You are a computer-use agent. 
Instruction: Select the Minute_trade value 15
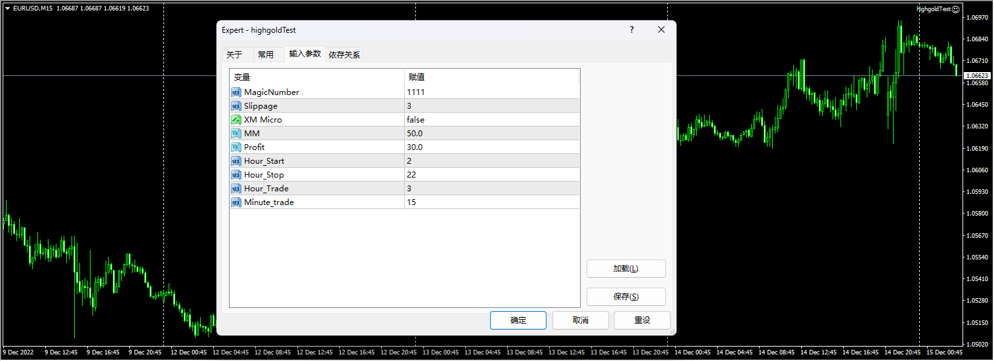coord(411,202)
